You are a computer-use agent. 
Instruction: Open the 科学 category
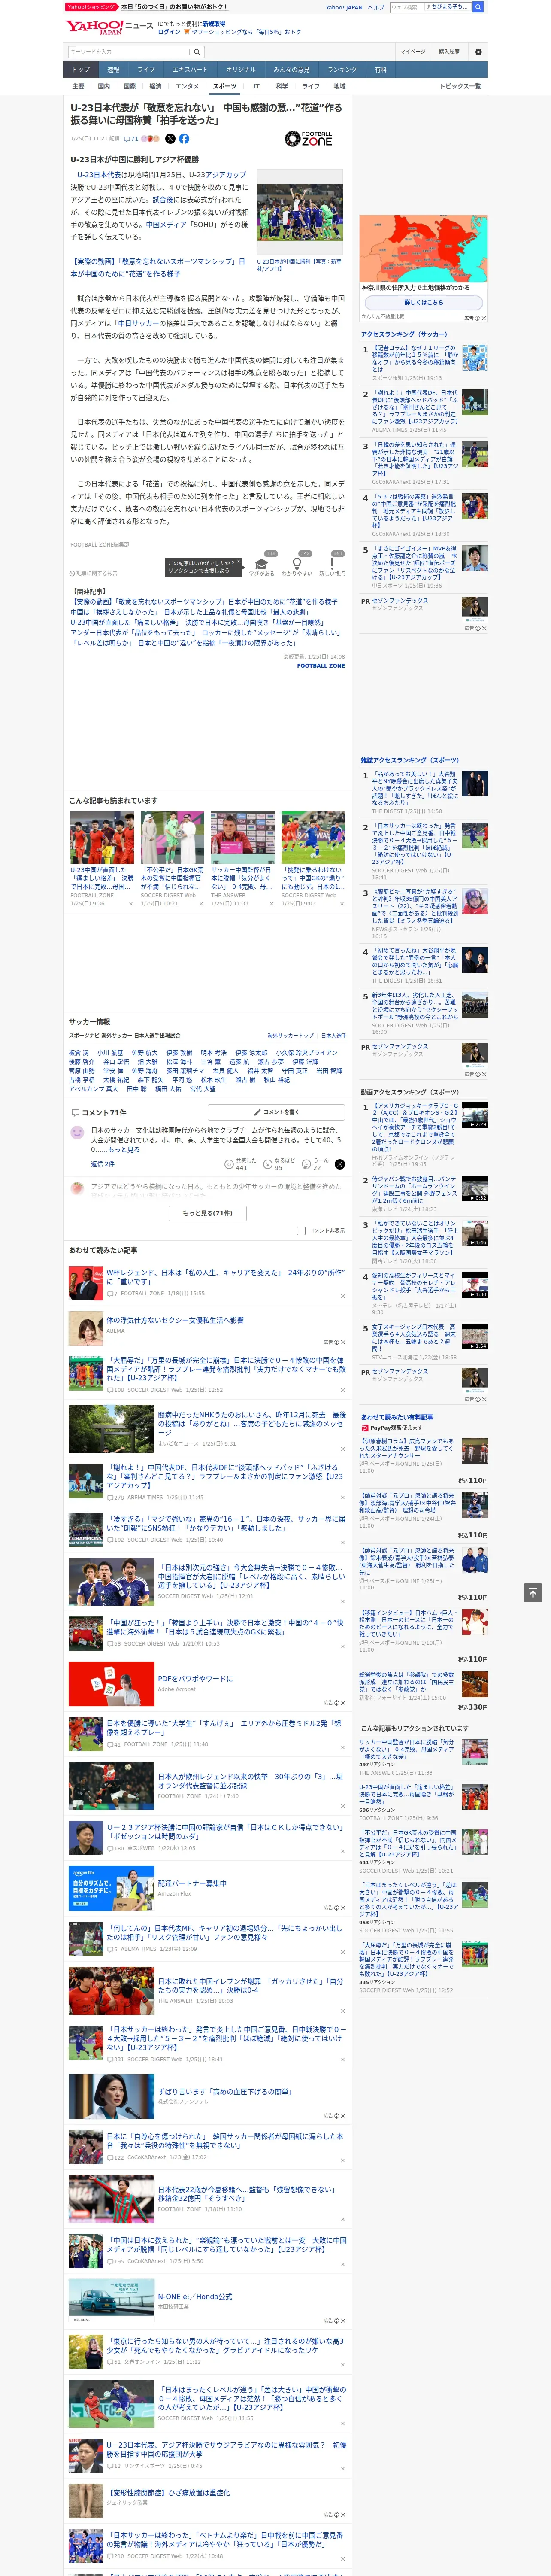(282, 86)
